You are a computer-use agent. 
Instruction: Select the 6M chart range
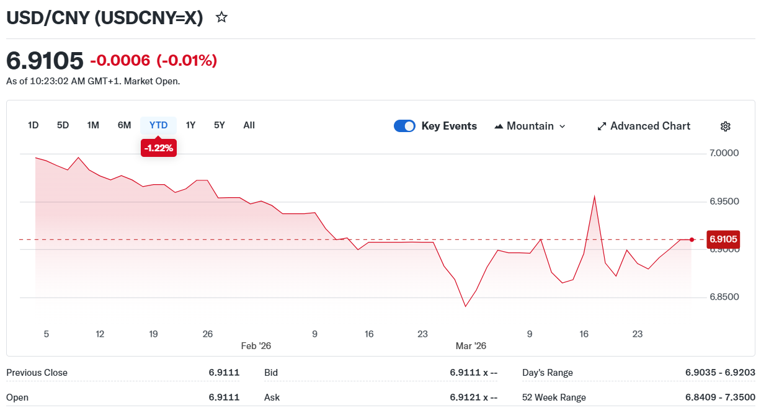tap(124, 125)
